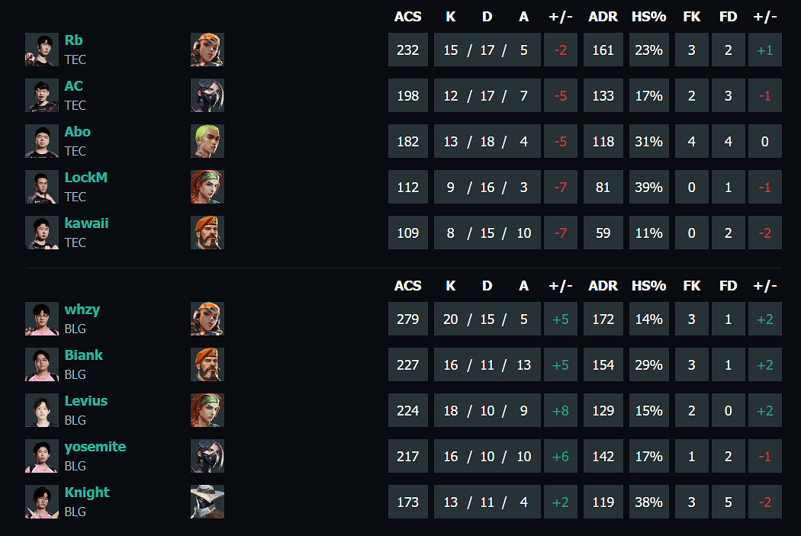The width and height of the screenshot is (801, 536).
Task: Open whzy's player profile link
Action: click(x=82, y=310)
